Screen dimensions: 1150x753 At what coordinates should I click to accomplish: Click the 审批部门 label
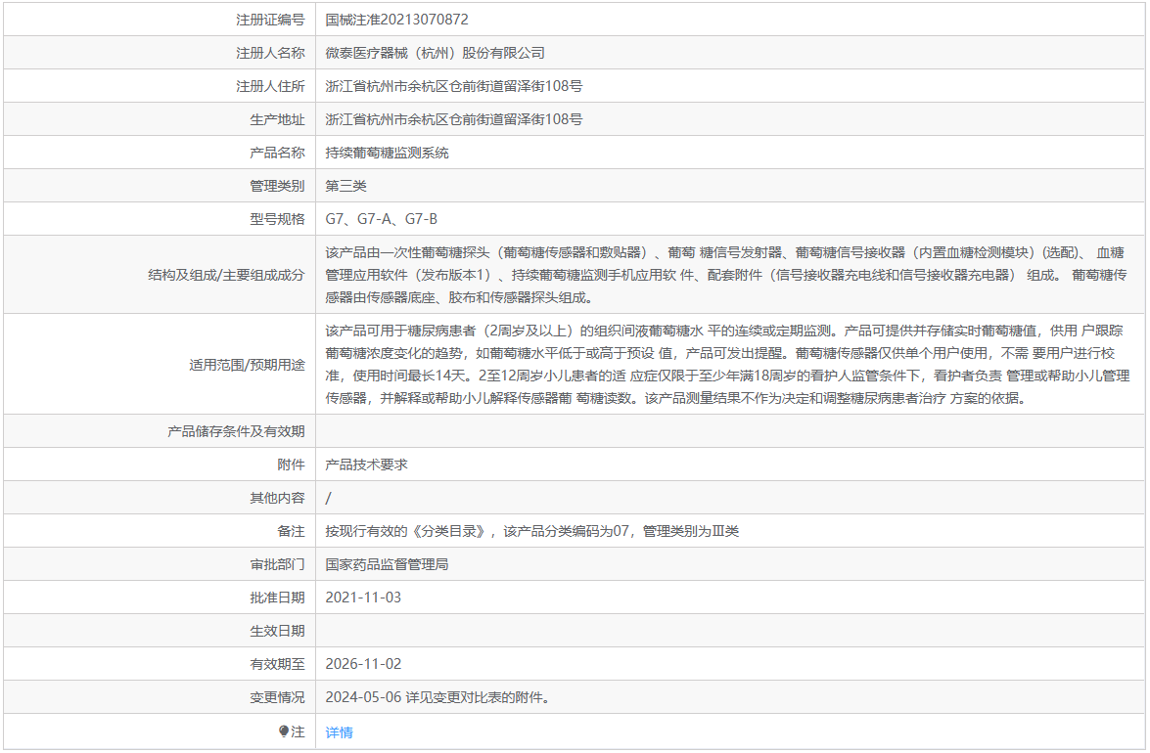[x=277, y=565]
